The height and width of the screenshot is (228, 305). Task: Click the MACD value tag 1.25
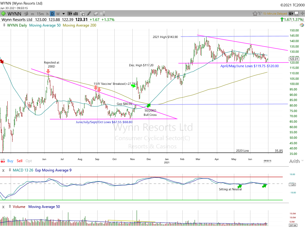click(x=292, y=185)
